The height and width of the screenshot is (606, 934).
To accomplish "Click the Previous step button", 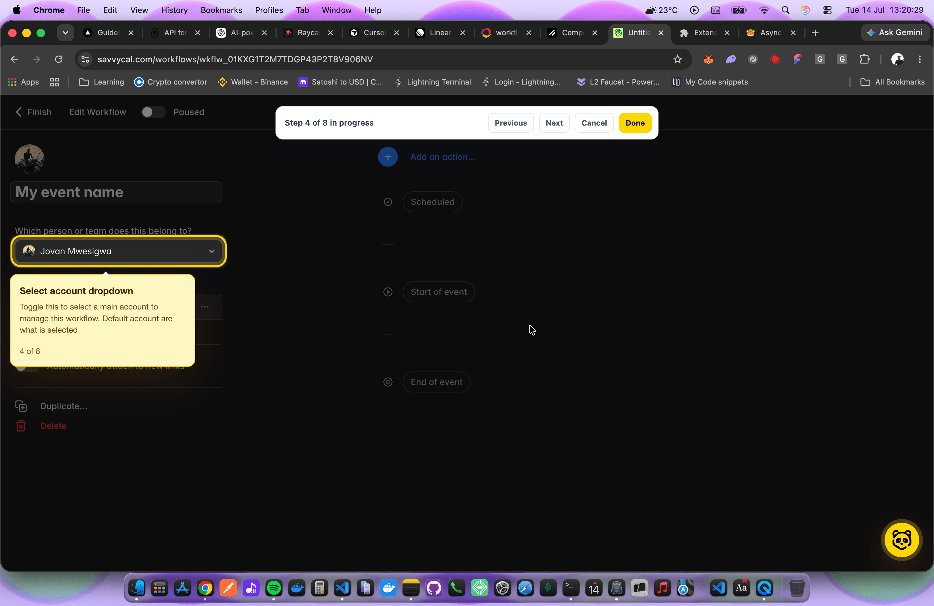I will tap(511, 123).
